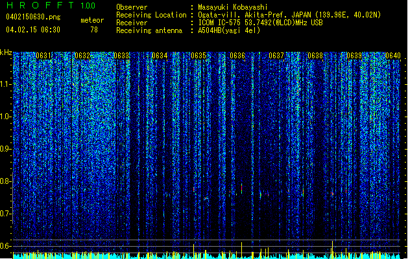The width and height of the screenshot is (408, 259).
Task: Select the receiver text ICOM IC-575 53.7492 MHz USB
Action: coord(260,23)
